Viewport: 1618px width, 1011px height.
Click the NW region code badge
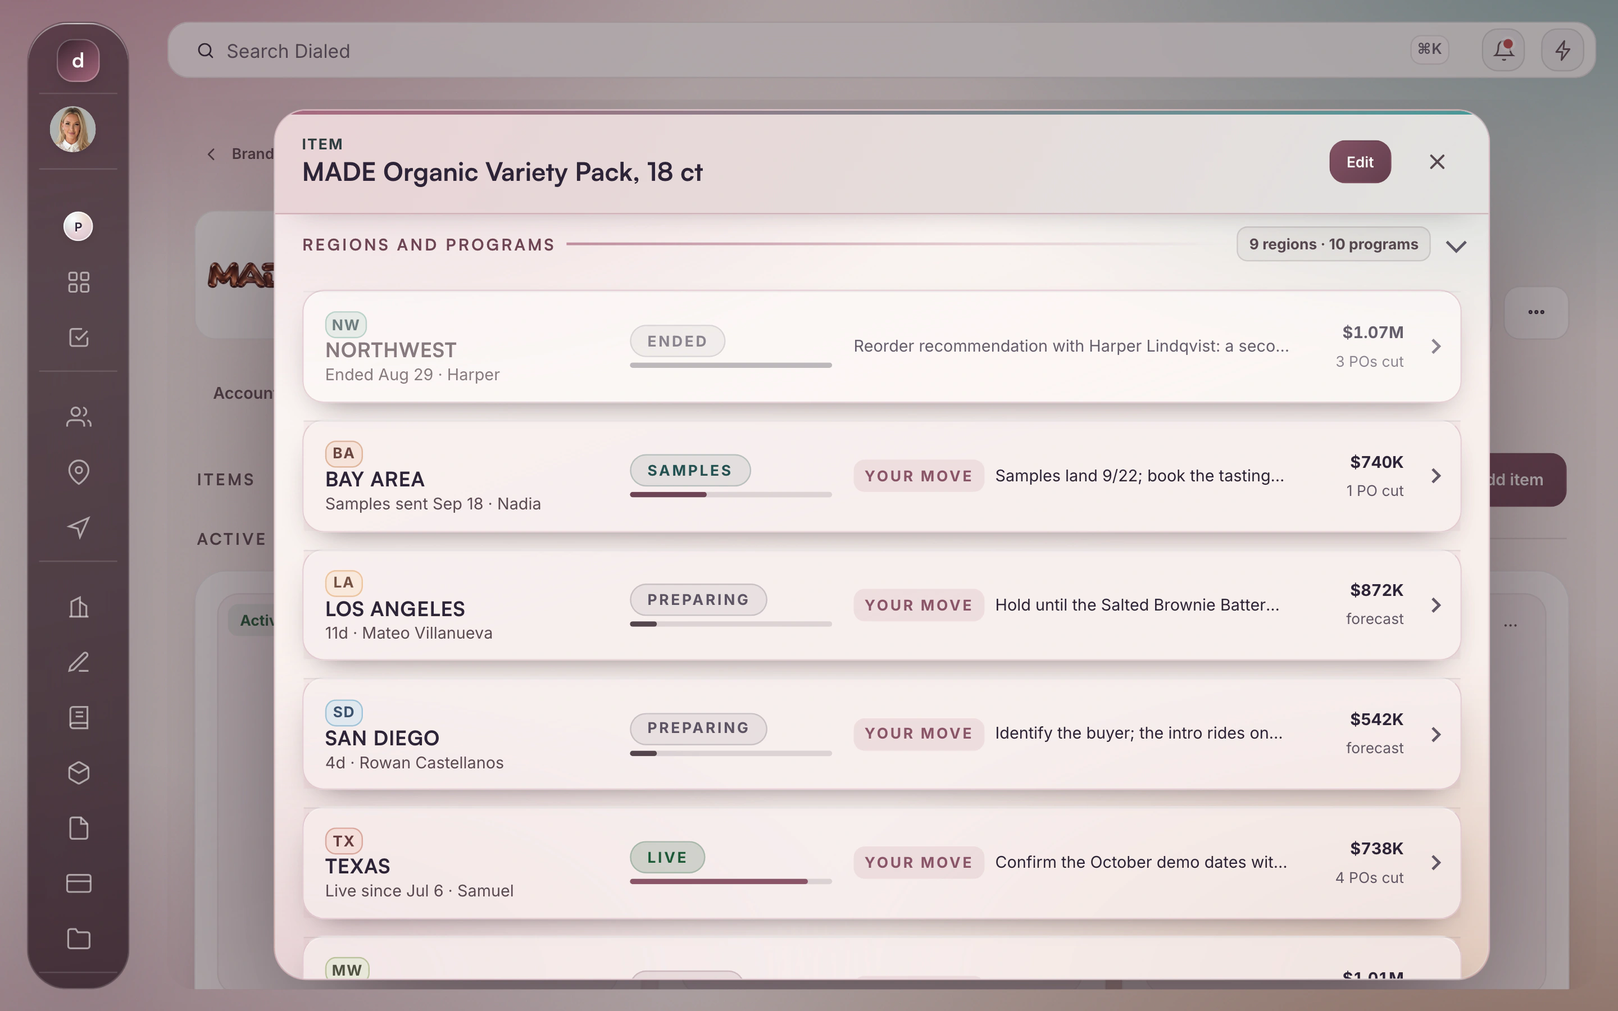(346, 325)
